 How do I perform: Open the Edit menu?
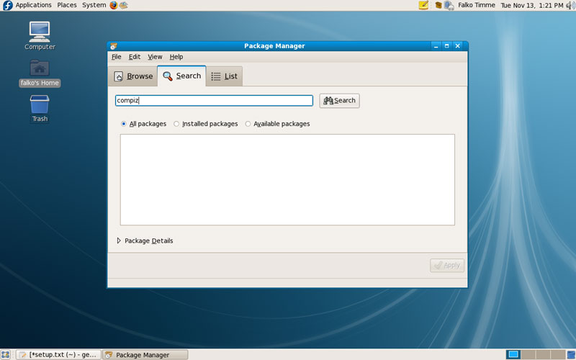(x=135, y=57)
